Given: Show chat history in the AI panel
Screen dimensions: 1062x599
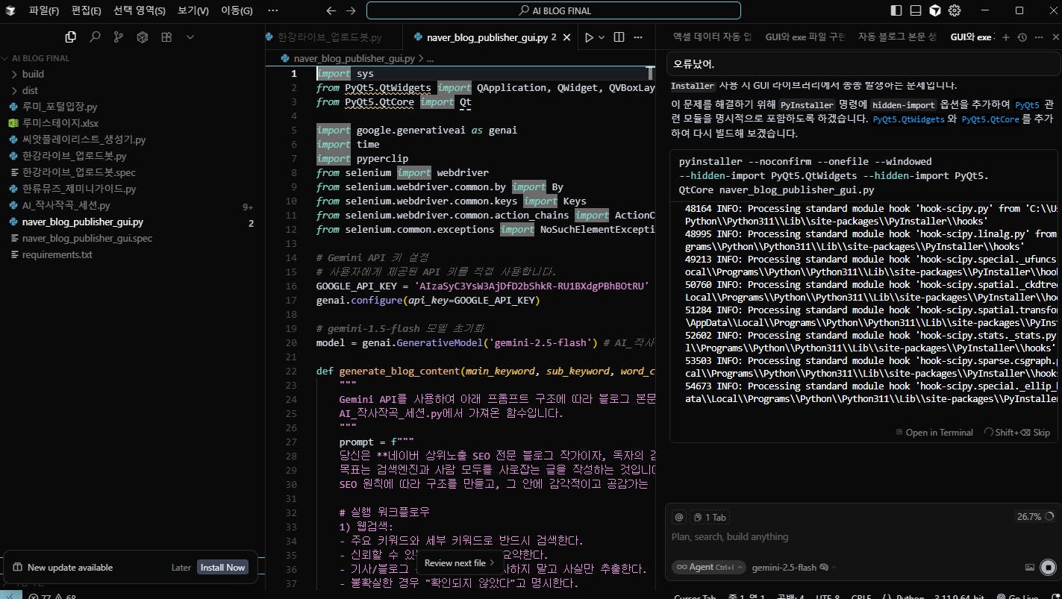Looking at the screenshot, I should 1022,37.
